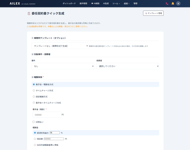
Task: Select 旧日弁連報酬基準に準拠 radio button
Action: click(35, 145)
